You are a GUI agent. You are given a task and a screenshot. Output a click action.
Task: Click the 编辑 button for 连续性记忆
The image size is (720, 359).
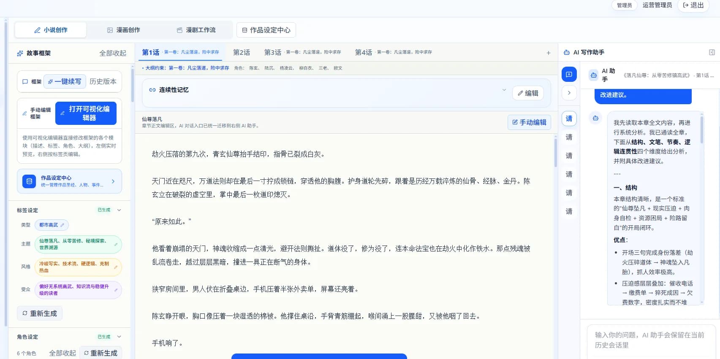tap(528, 93)
